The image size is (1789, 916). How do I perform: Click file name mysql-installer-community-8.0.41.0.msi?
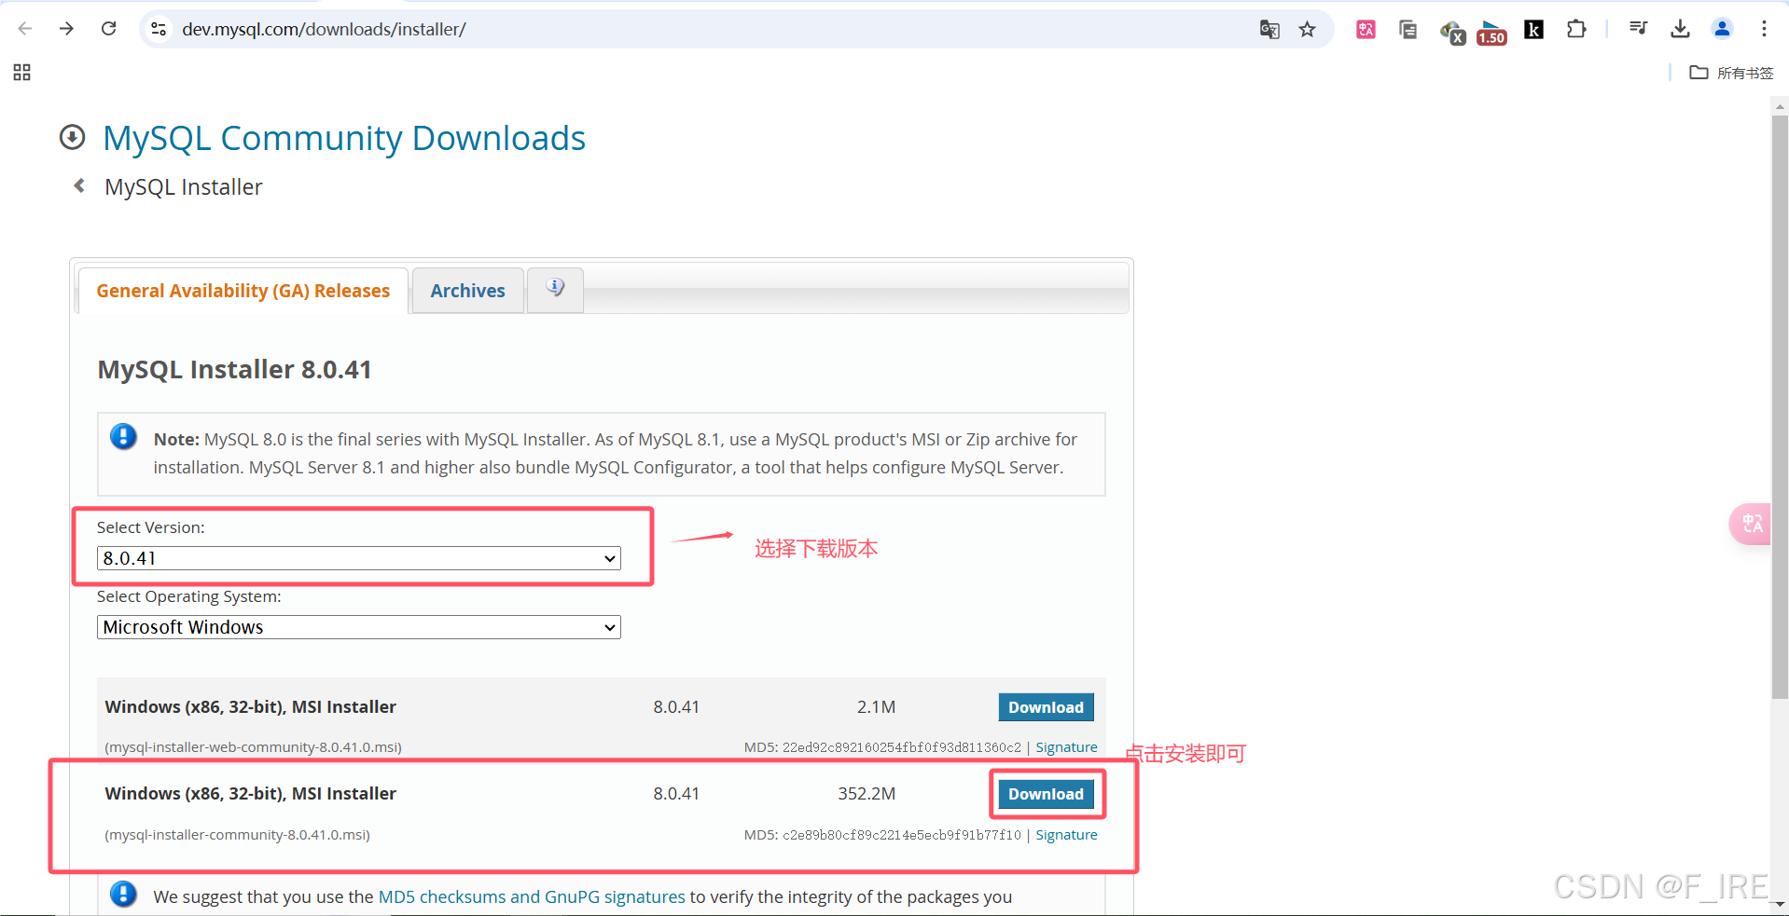coord(238,835)
